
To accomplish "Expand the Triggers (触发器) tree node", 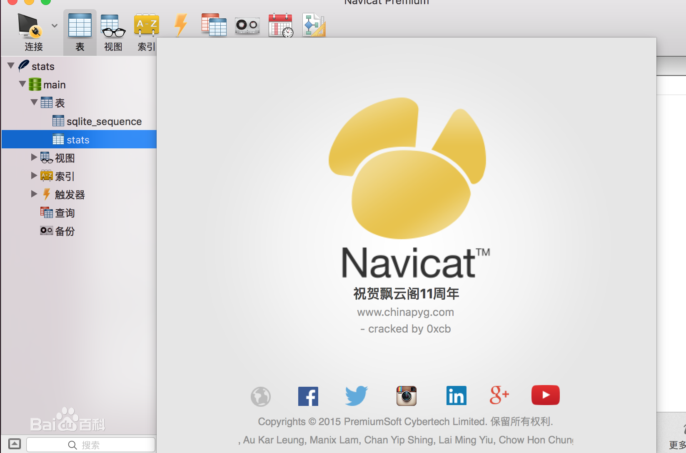I will pos(34,194).
